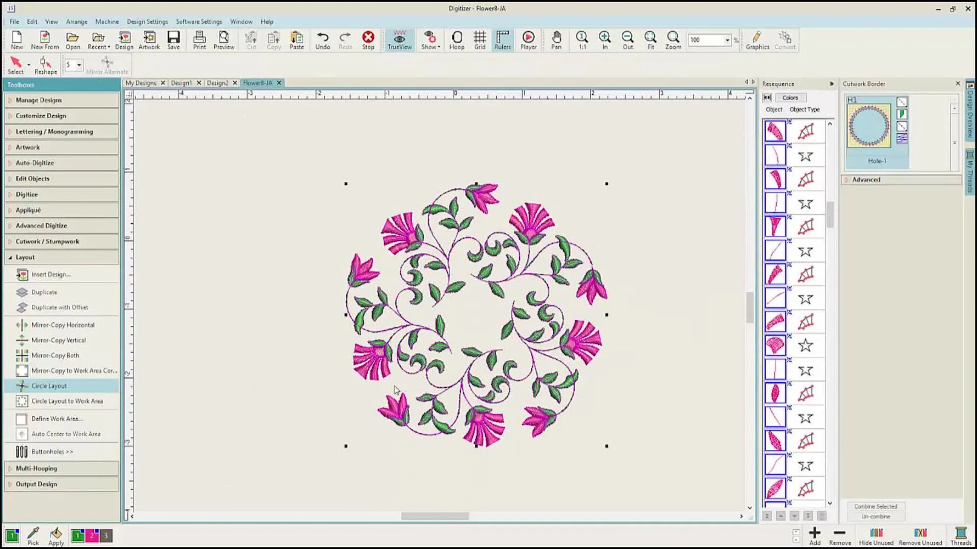
Task: Click the horizontal canvas scrollbar thumb
Action: tap(435, 516)
